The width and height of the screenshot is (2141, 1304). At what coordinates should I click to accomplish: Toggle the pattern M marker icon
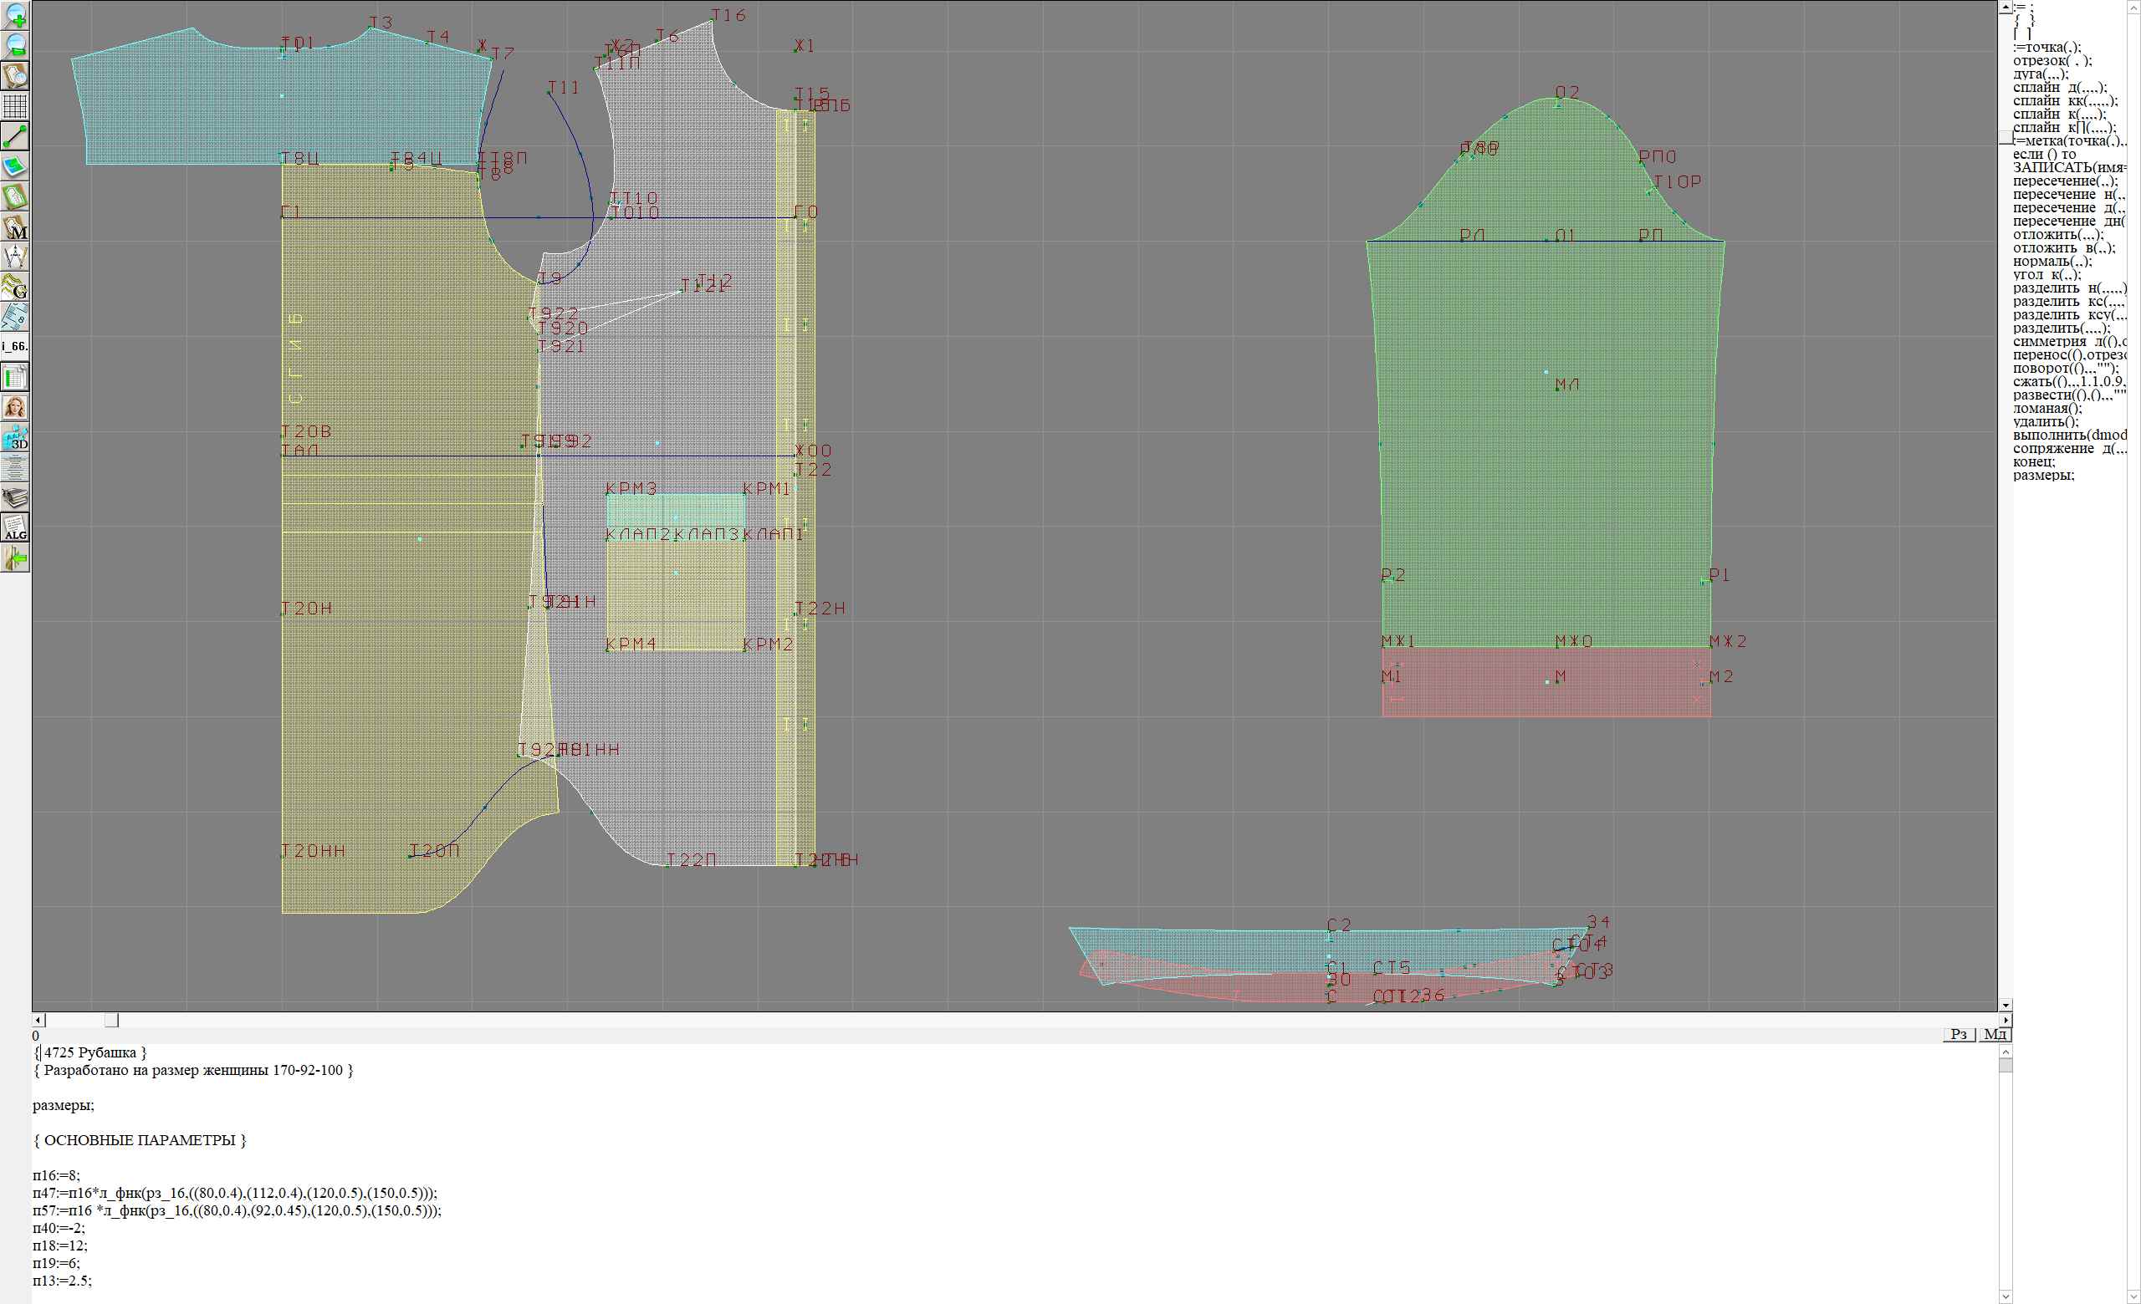[16, 227]
